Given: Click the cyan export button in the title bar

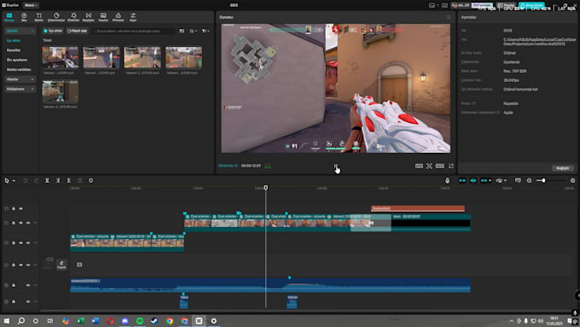Looking at the screenshot, I should coord(531,5).
